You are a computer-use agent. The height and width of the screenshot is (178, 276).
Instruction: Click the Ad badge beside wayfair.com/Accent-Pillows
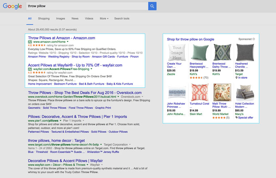point(30,69)
